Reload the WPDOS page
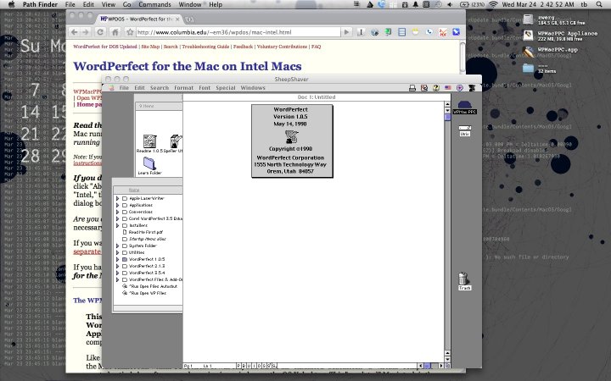The width and height of the screenshot is (611, 381). coord(100,32)
